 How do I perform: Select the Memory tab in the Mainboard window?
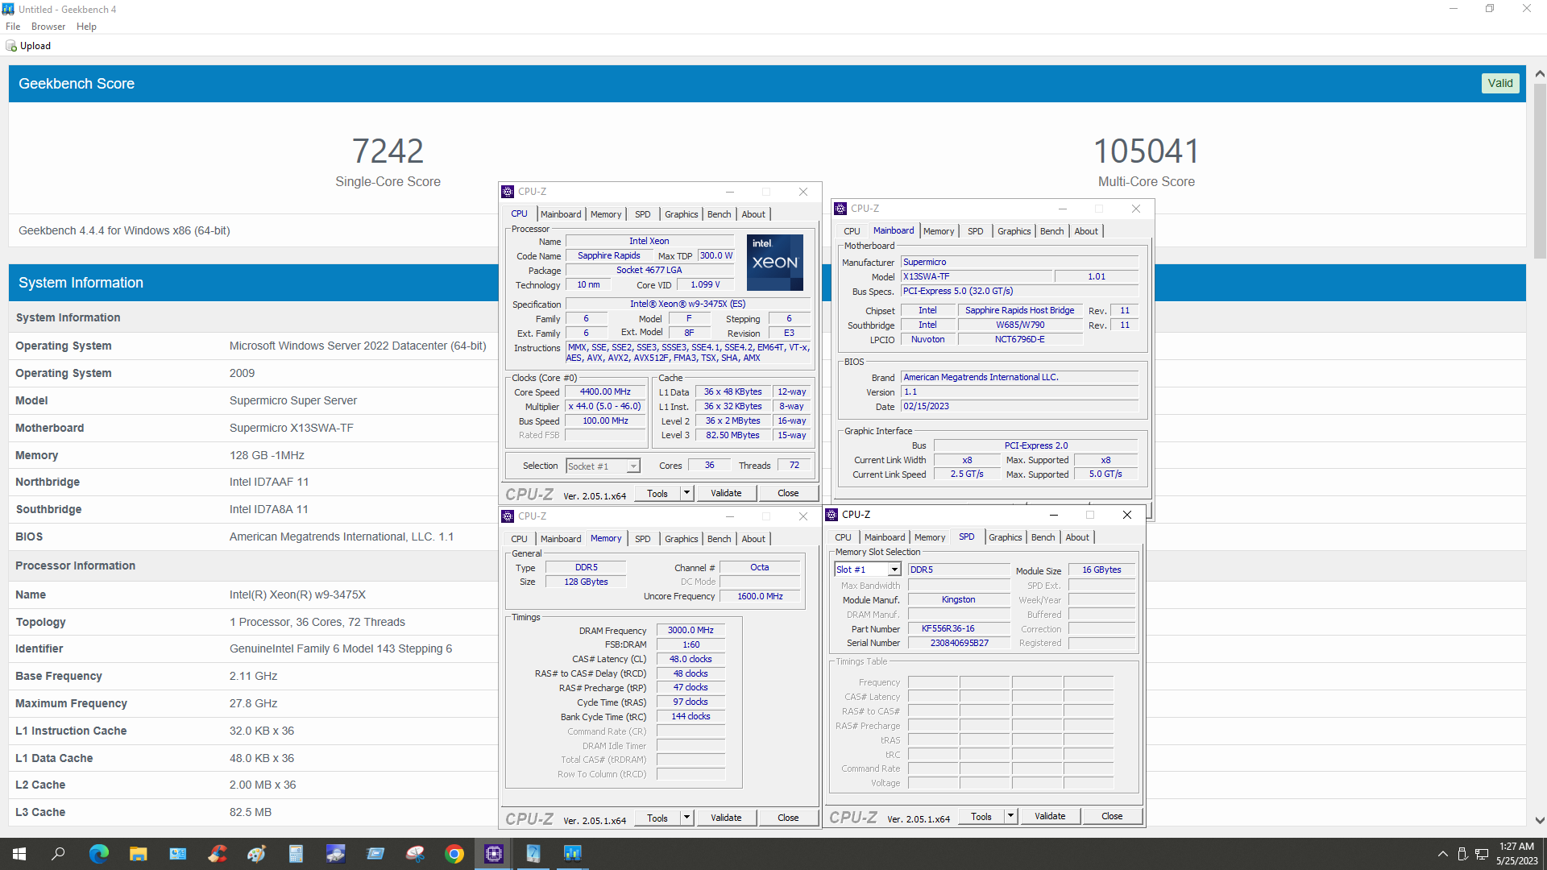point(939,231)
